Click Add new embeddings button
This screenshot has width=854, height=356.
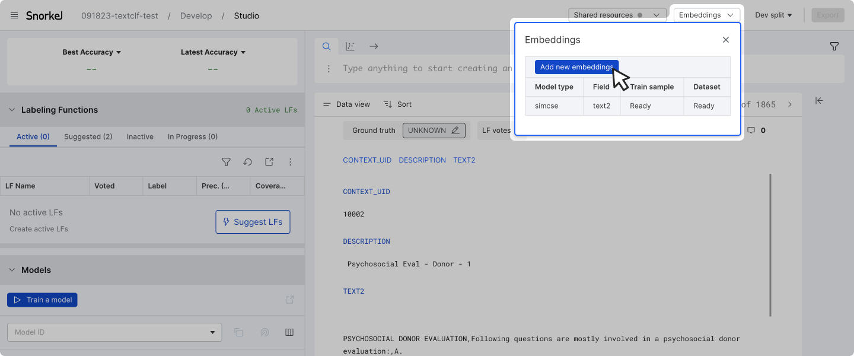point(576,67)
